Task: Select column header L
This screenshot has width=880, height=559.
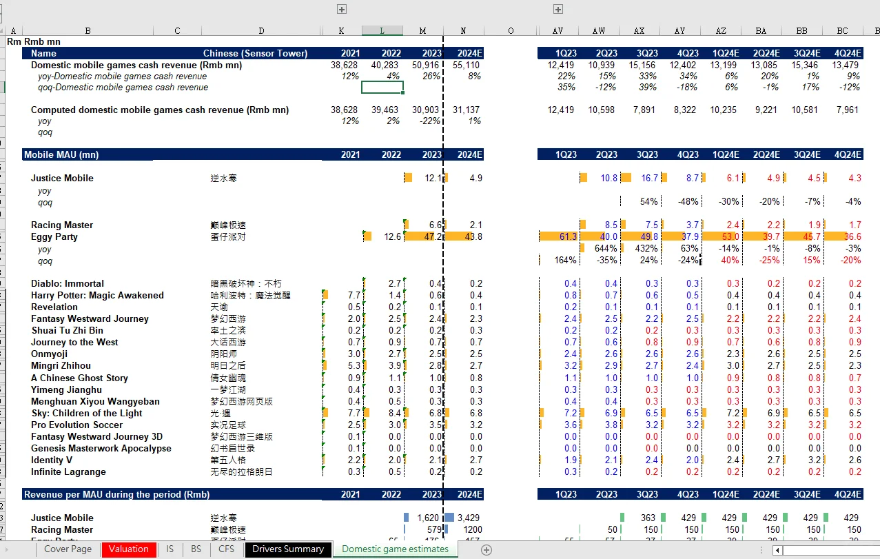Action: (x=382, y=31)
